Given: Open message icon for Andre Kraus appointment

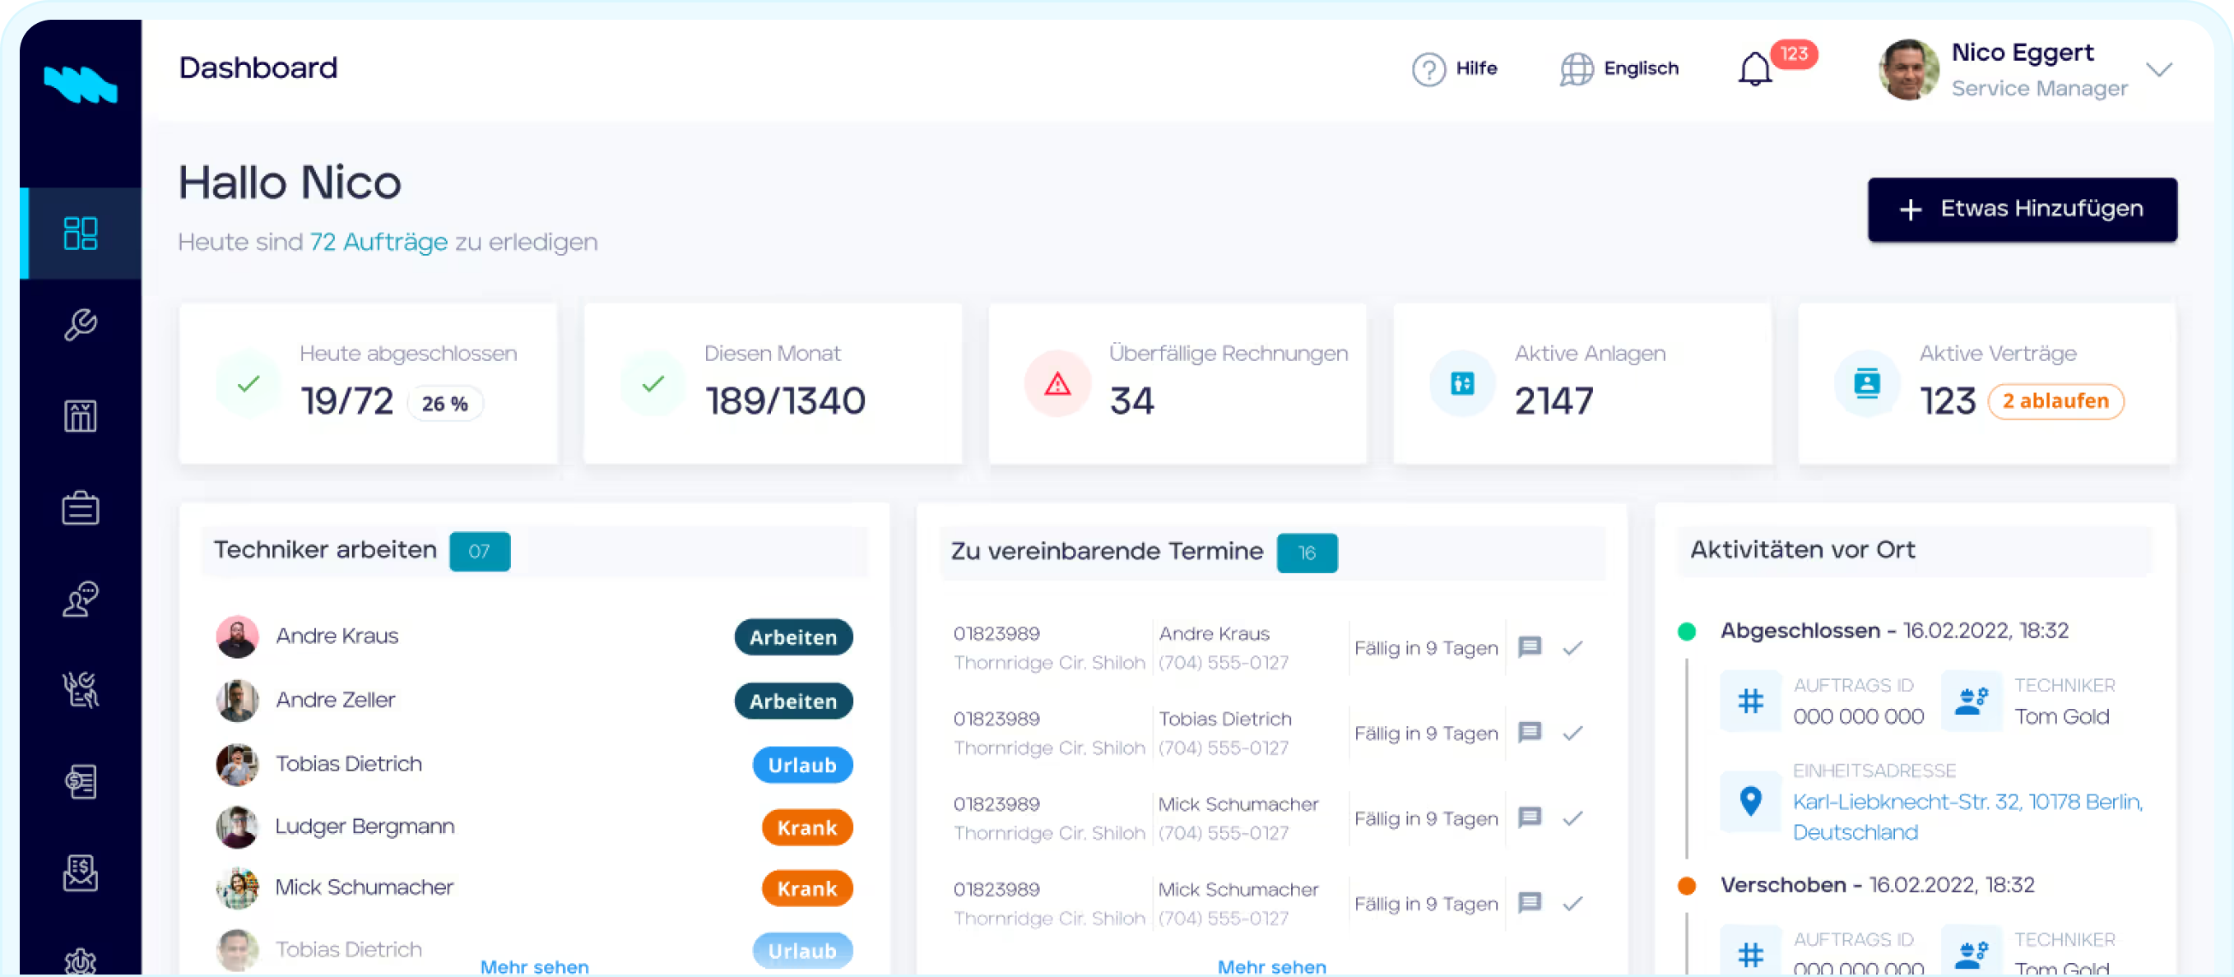Looking at the screenshot, I should tap(1530, 646).
